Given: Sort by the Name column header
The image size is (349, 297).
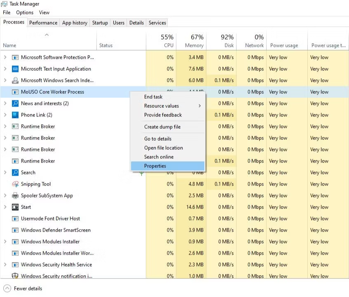Looking at the screenshot, I should 48,41.
